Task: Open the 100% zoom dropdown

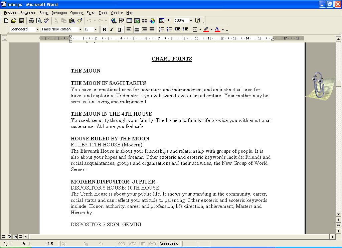Action: click(x=191, y=21)
